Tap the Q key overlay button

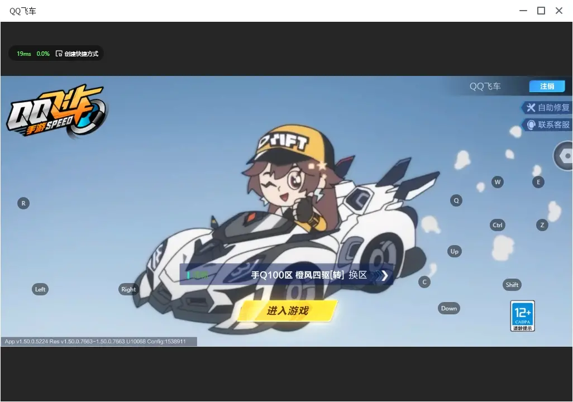pyautogui.click(x=456, y=200)
